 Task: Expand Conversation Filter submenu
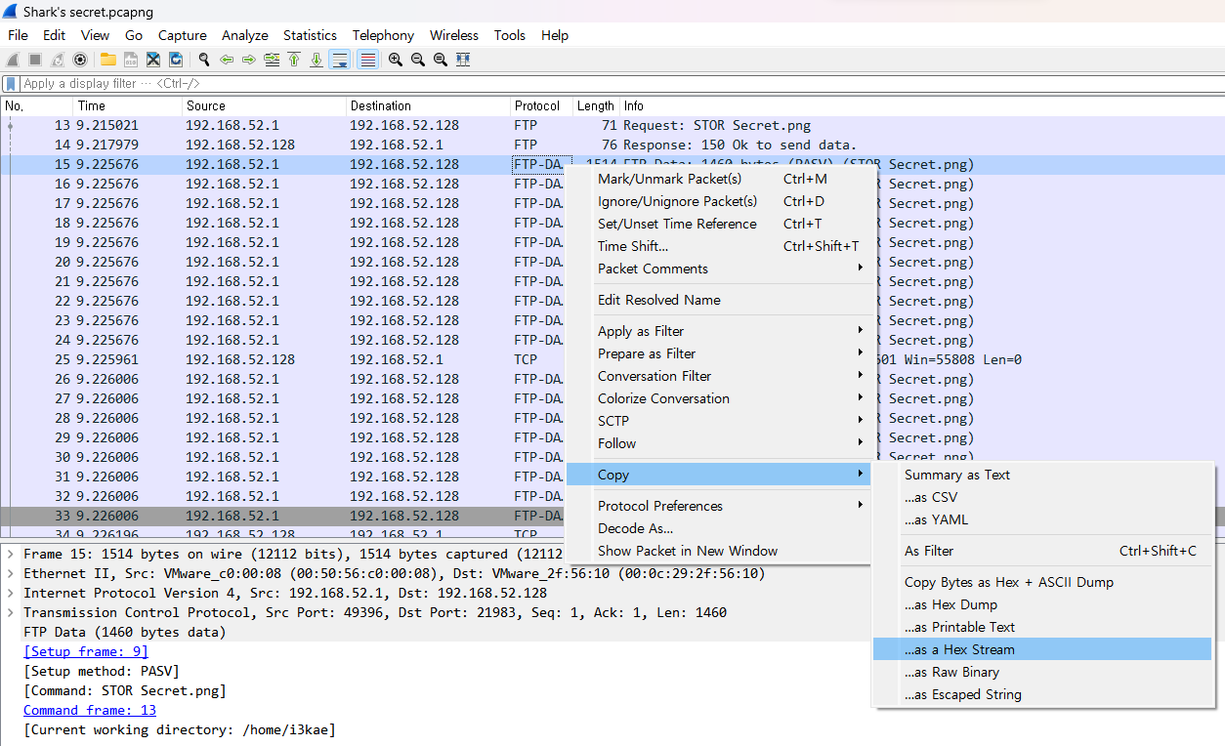pos(721,376)
